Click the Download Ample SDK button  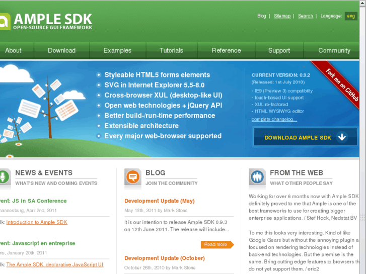click(305, 137)
